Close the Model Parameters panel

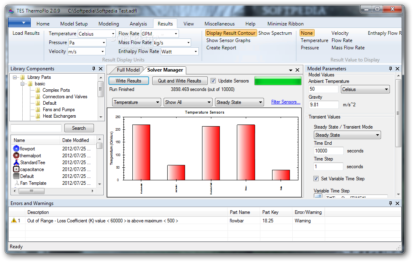coord(398,69)
